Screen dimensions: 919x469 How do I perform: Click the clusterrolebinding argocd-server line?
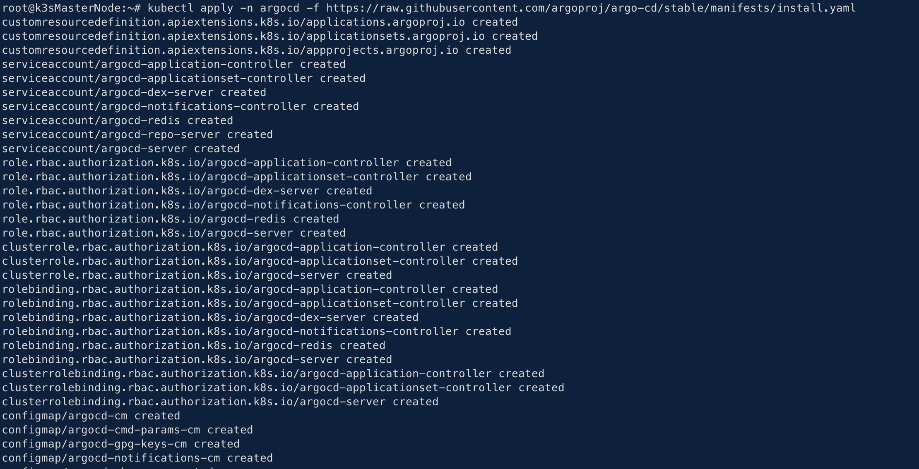pos(220,402)
